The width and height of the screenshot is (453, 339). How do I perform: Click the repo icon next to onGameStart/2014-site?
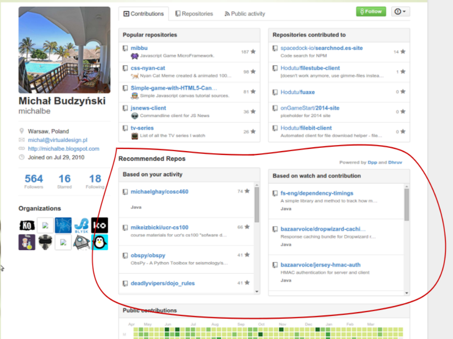[x=275, y=108]
